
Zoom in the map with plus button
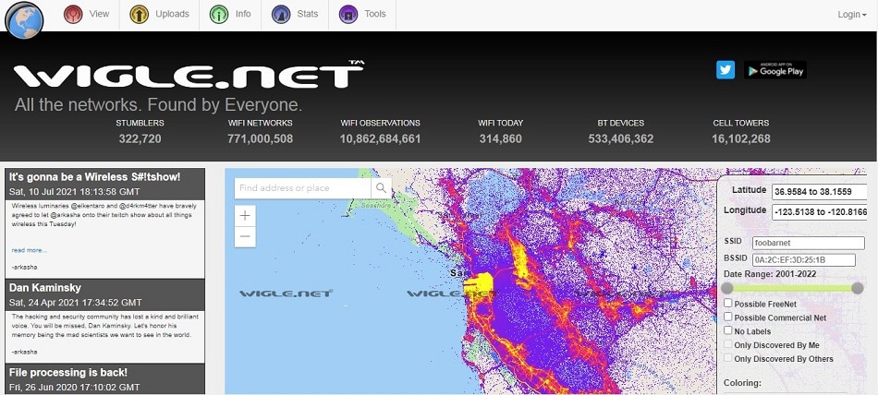pos(245,216)
